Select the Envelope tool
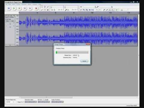The height and width of the screenshot is (108, 144). coord(45,7)
